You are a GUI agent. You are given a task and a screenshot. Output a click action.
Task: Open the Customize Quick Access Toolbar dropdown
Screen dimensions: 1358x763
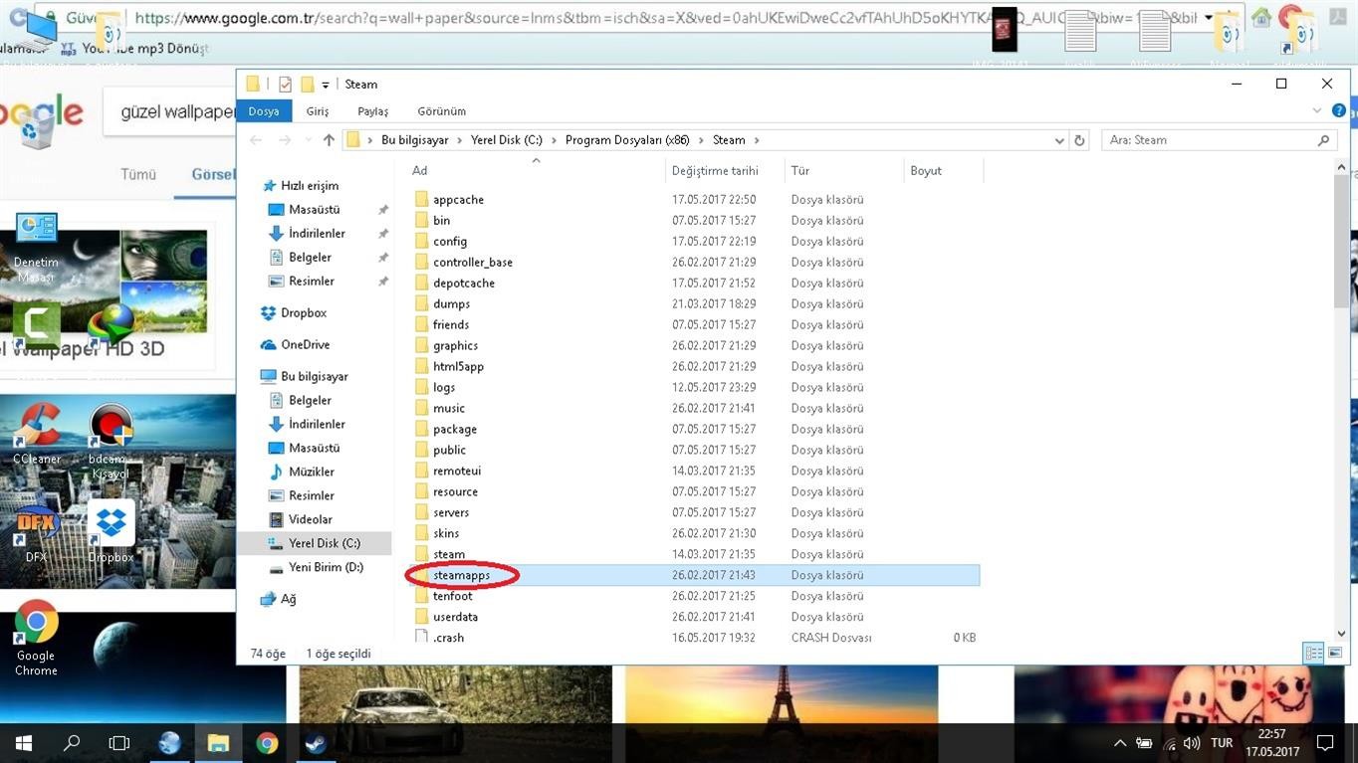[326, 86]
